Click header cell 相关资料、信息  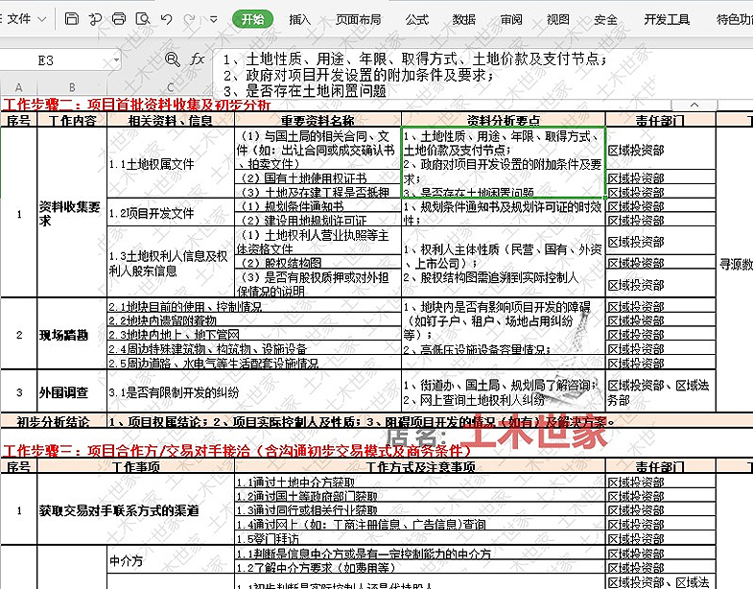171,120
